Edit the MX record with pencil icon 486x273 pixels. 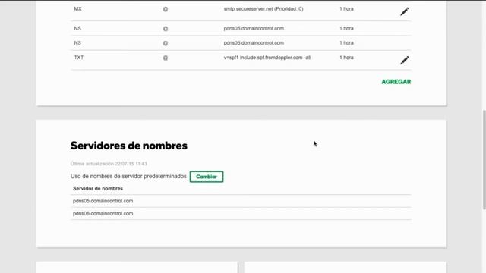tap(405, 12)
